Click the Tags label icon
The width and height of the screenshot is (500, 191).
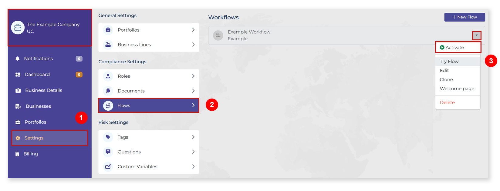point(108,137)
